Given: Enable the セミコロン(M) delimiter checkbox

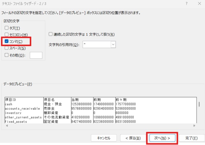Looking at the screenshot, I should point(6,34).
